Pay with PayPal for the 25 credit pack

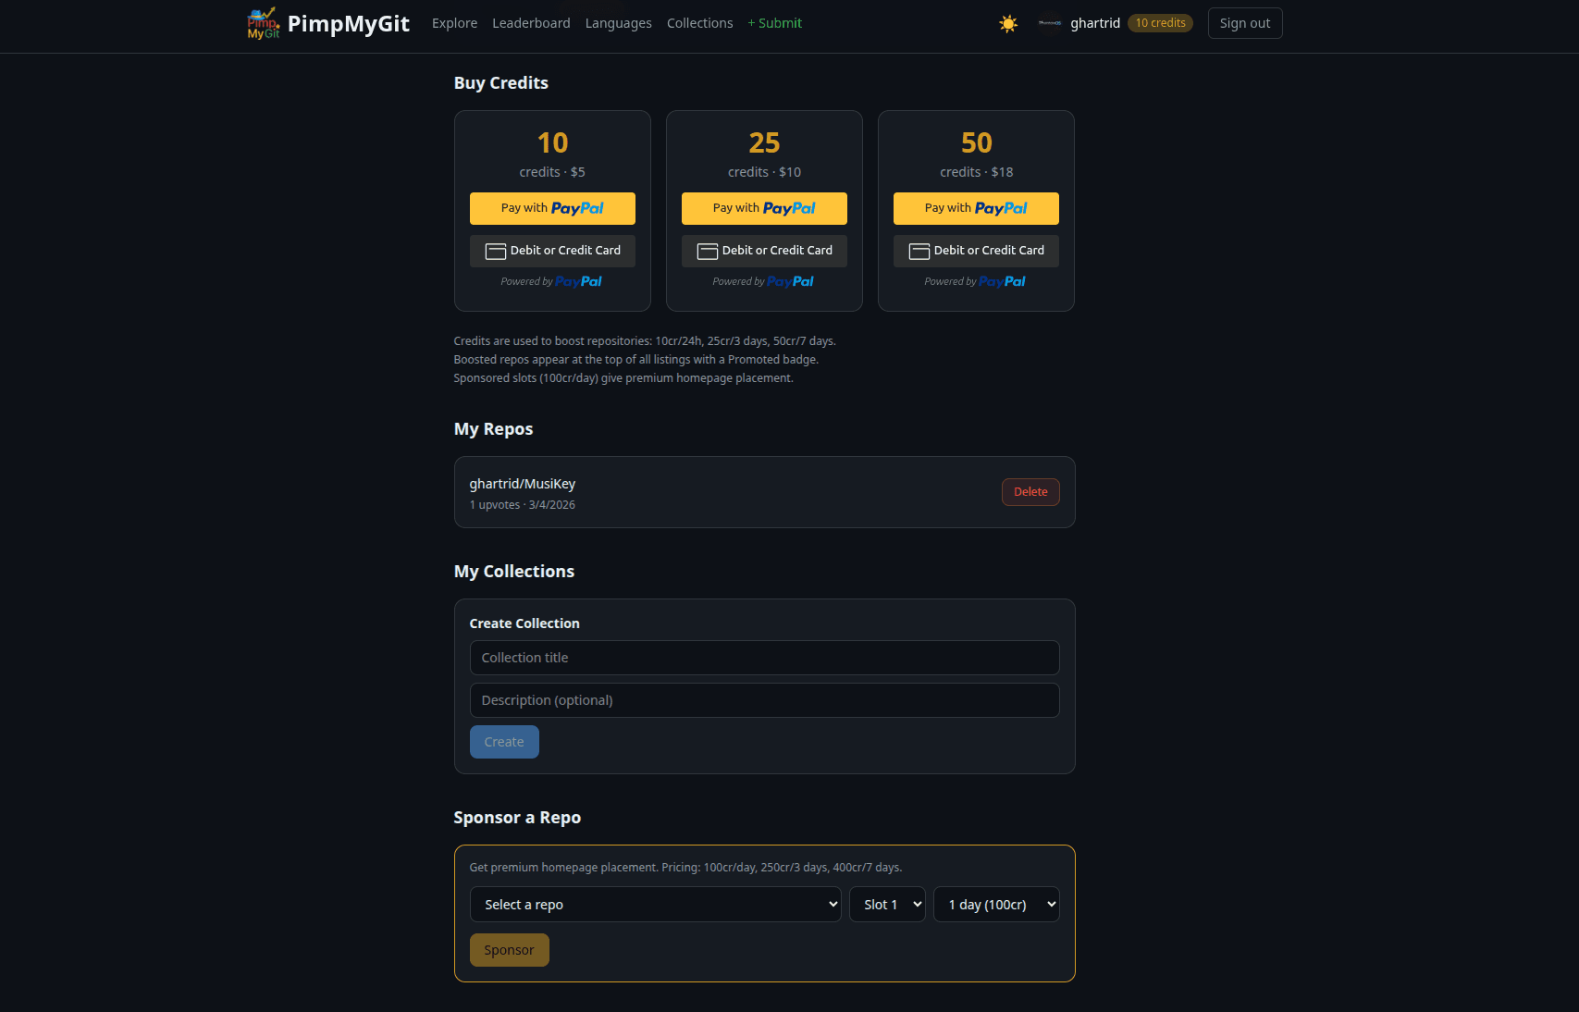point(763,208)
